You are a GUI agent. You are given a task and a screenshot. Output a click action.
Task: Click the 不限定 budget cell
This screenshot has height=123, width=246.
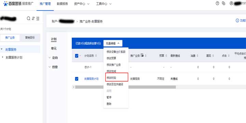tap(161, 79)
